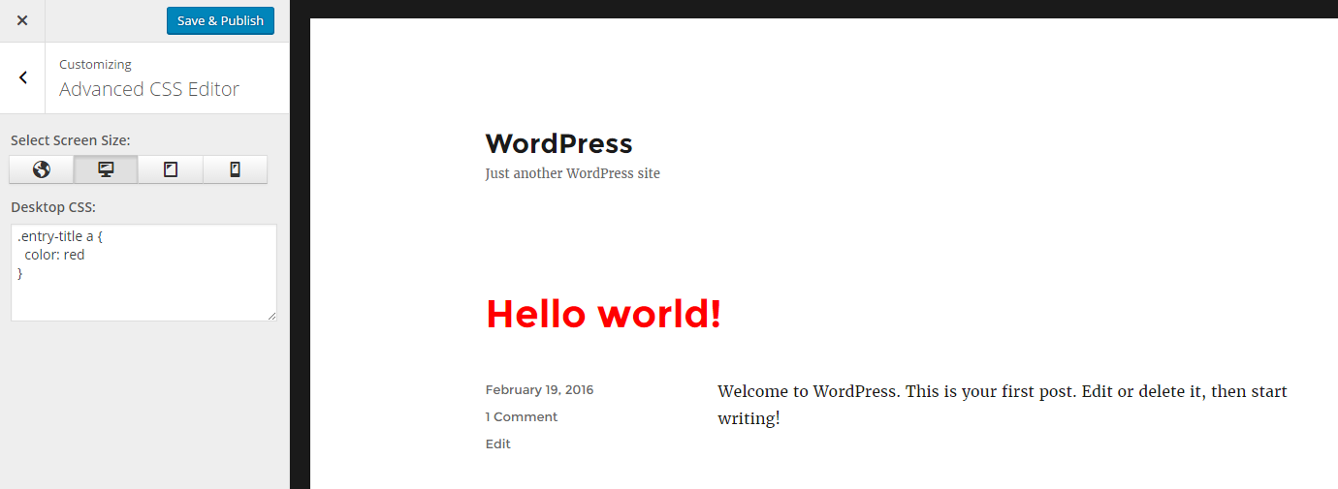
Task: Open the 1 Comment link
Action: [x=522, y=417]
